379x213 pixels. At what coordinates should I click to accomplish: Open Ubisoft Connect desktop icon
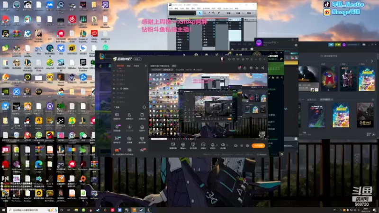72,136
